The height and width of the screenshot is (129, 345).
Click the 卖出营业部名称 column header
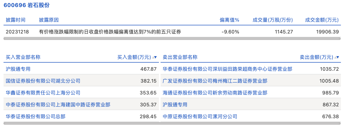click(180, 57)
